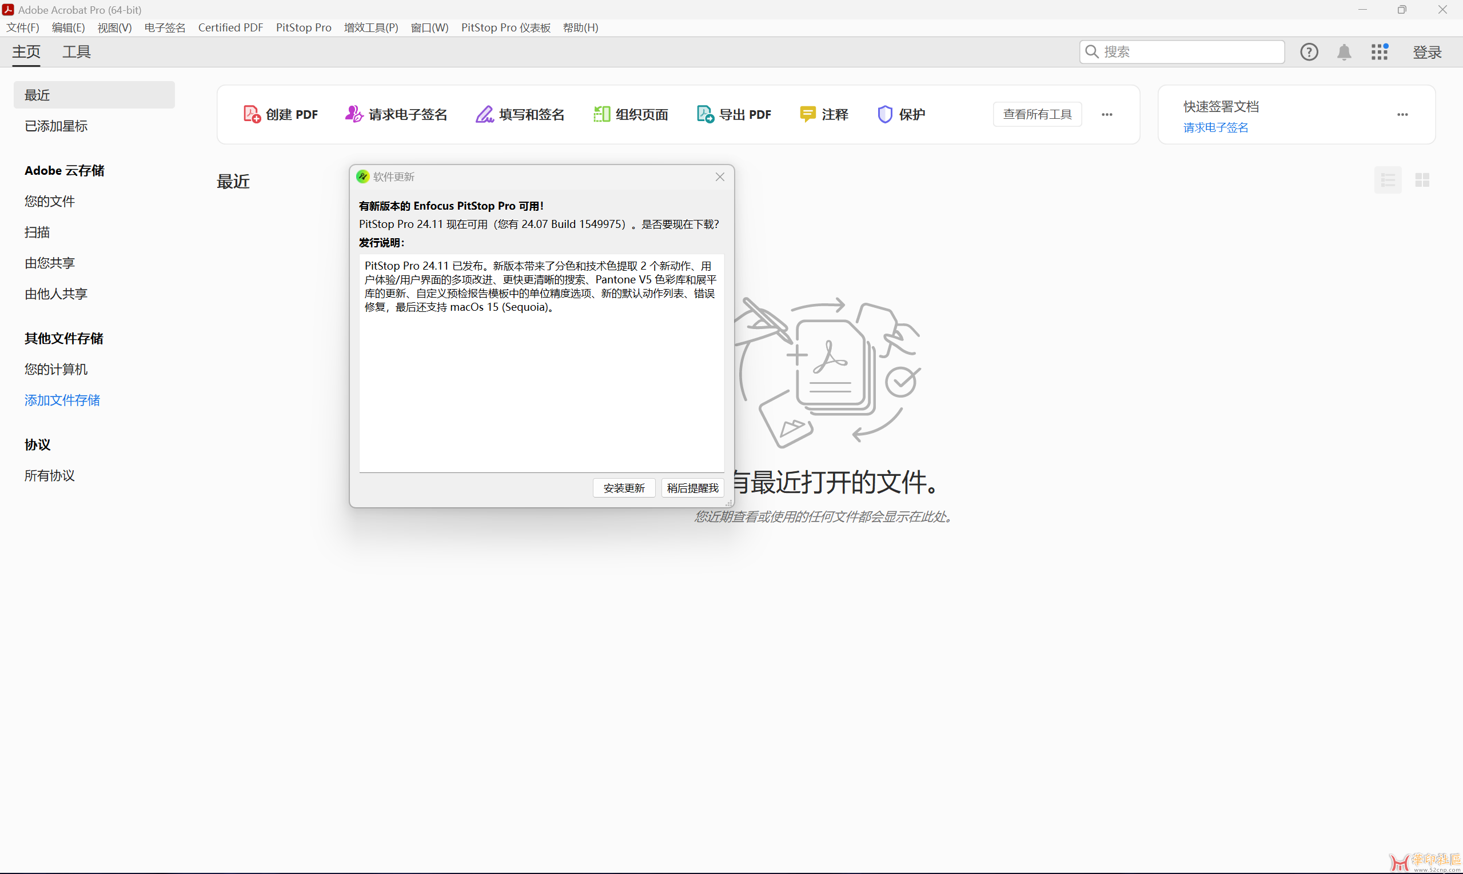
Task: Click the Acrobat logo in the title bar
Action: 8,9
